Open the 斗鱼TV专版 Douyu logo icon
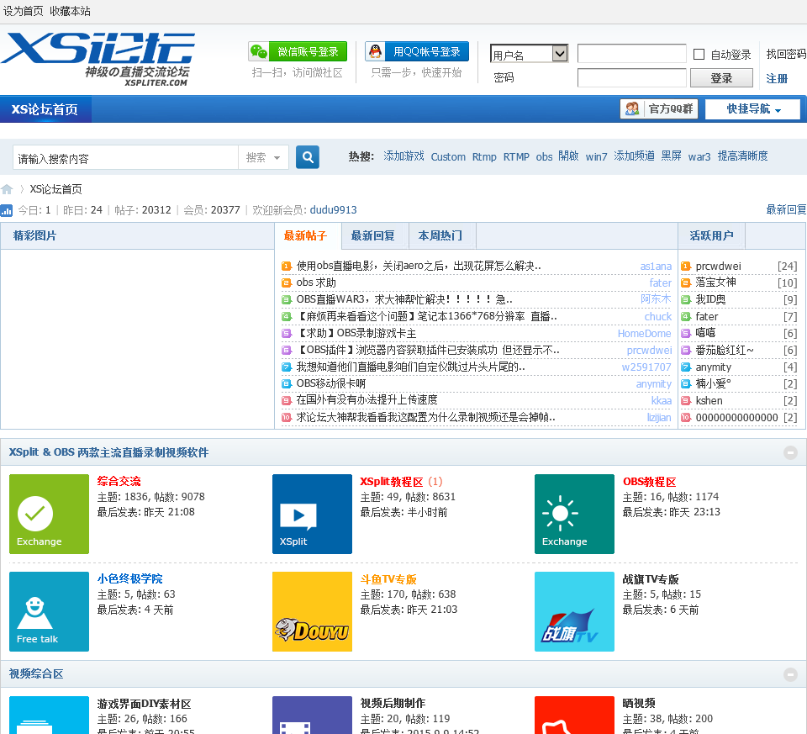Image resolution: width=807 pixels, height=734 pixels. 312,611
